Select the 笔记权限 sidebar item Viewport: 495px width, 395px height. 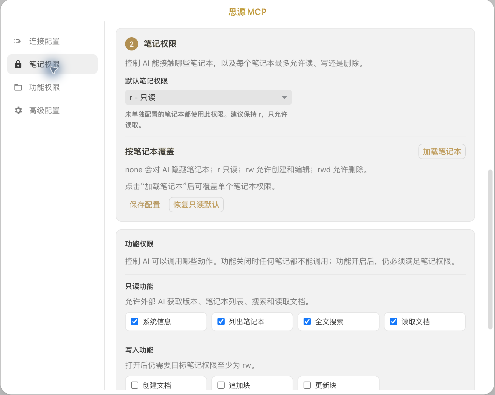click(x=52, y=64)
